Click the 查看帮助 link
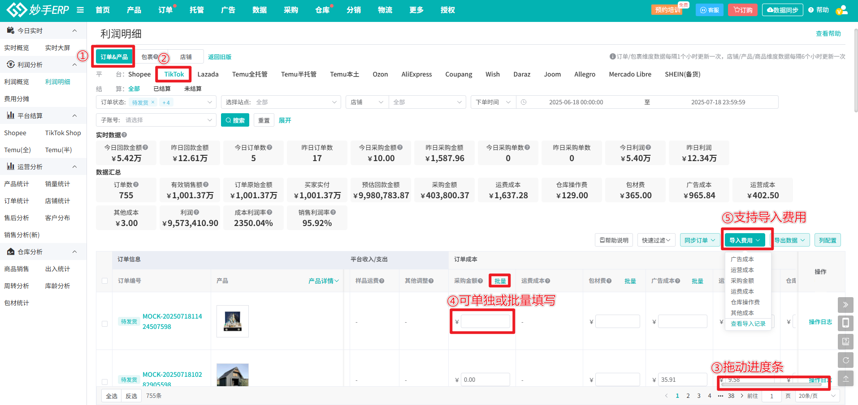Viewport: 858px width, 405px height. pos(828,34)
